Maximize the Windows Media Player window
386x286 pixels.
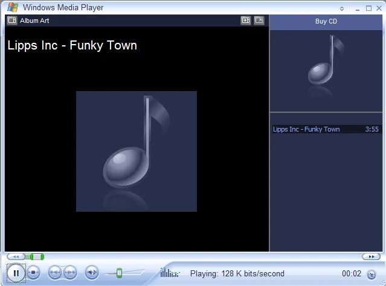pos(368,8)
